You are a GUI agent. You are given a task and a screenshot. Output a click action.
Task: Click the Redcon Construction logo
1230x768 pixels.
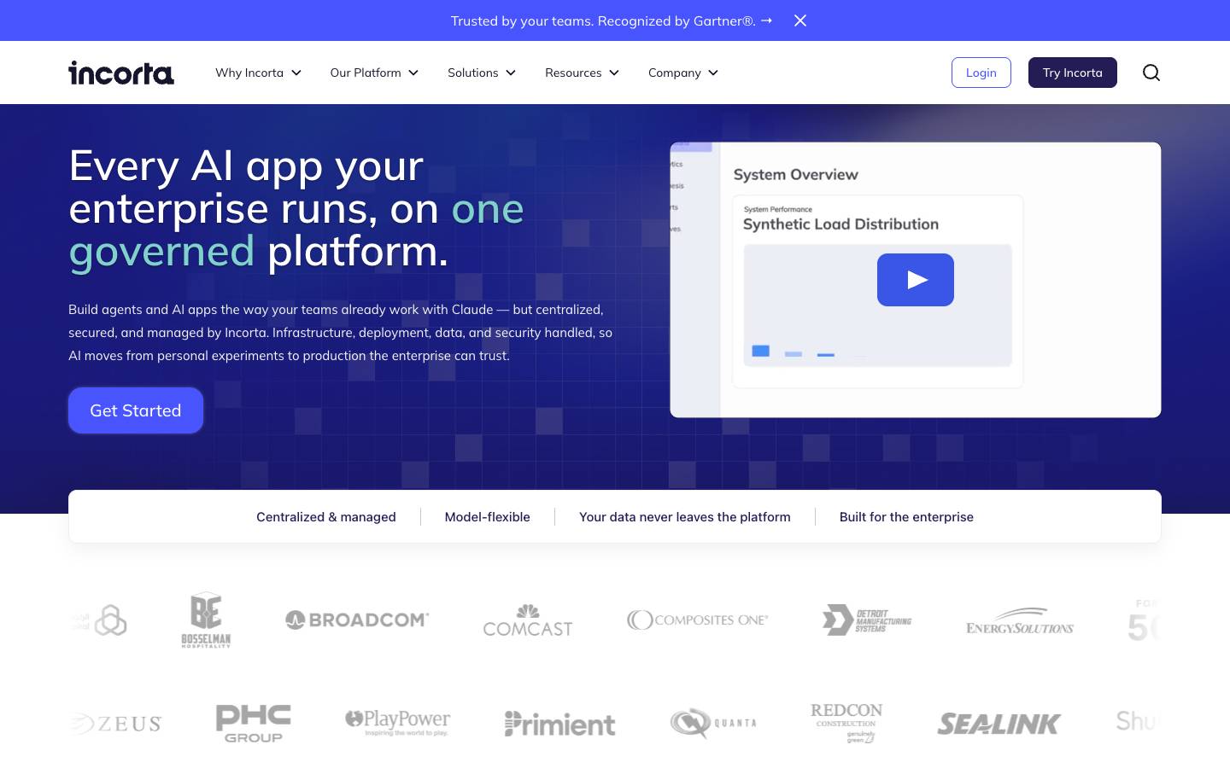846,723
